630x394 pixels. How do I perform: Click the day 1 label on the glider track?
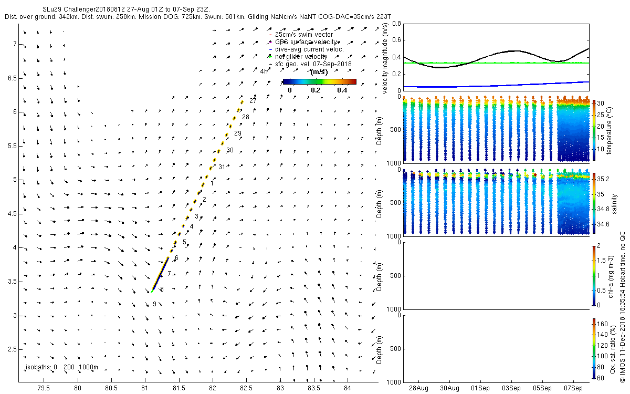(212, 183)
